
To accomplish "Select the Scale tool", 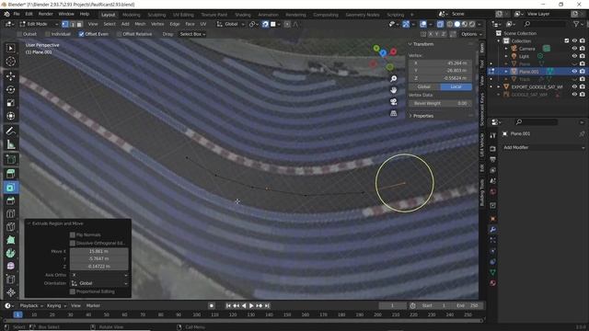I will pos(10,102).
